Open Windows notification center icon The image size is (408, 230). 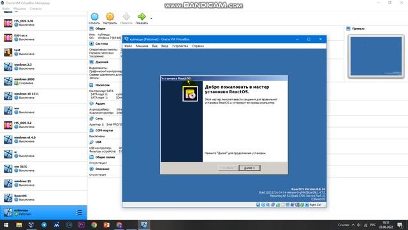pos(400,225)
